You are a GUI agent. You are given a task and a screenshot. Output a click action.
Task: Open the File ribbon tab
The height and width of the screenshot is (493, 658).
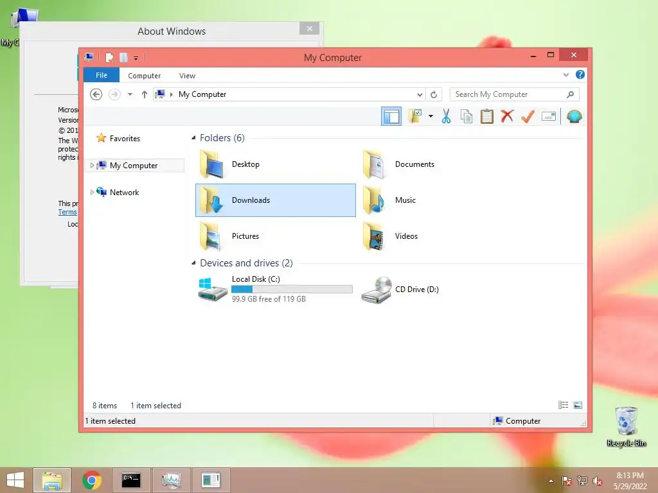point(102,76)
